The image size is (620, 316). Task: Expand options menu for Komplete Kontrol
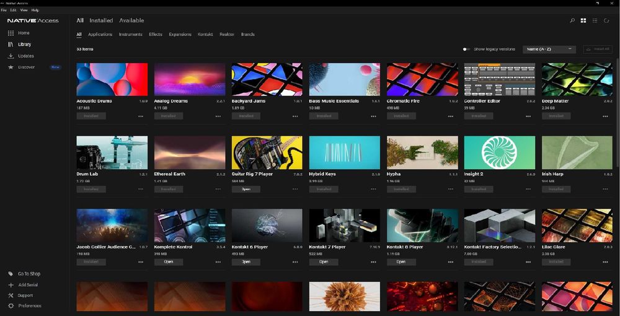click(218, 262)
